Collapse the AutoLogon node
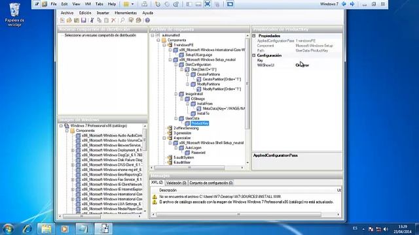Screen dimensions: 419x235 176,148
